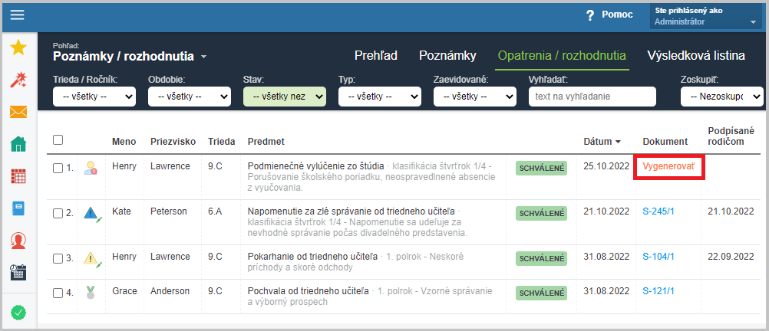Go to the green house home icon
The image size is (769, 331).
[x=18, y=144]
